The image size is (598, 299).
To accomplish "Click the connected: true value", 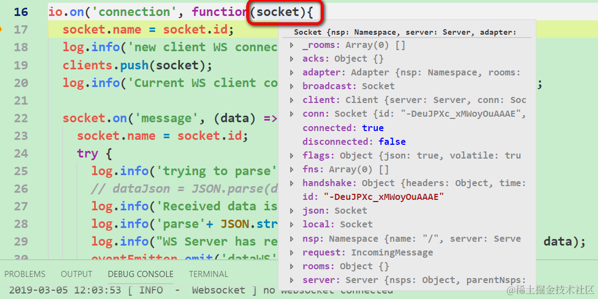I will tap(373, 128).
